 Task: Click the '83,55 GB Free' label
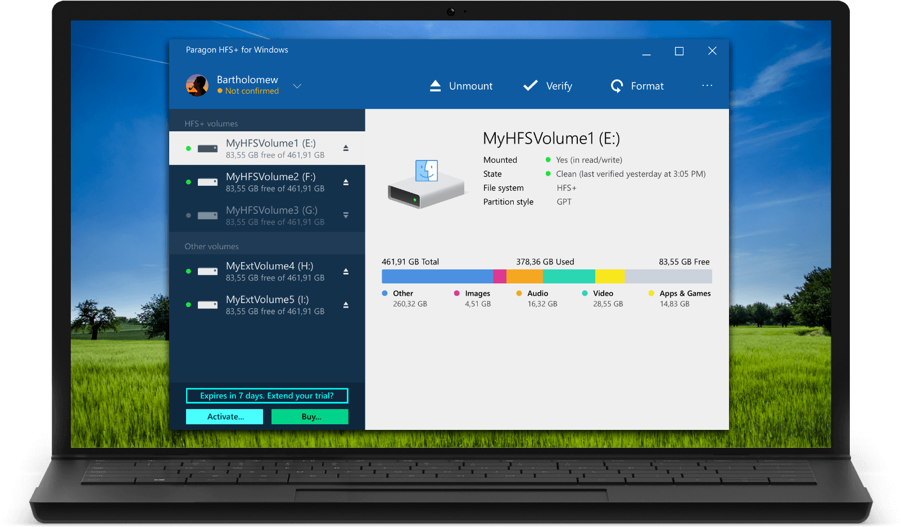click(x=684, y=262)
